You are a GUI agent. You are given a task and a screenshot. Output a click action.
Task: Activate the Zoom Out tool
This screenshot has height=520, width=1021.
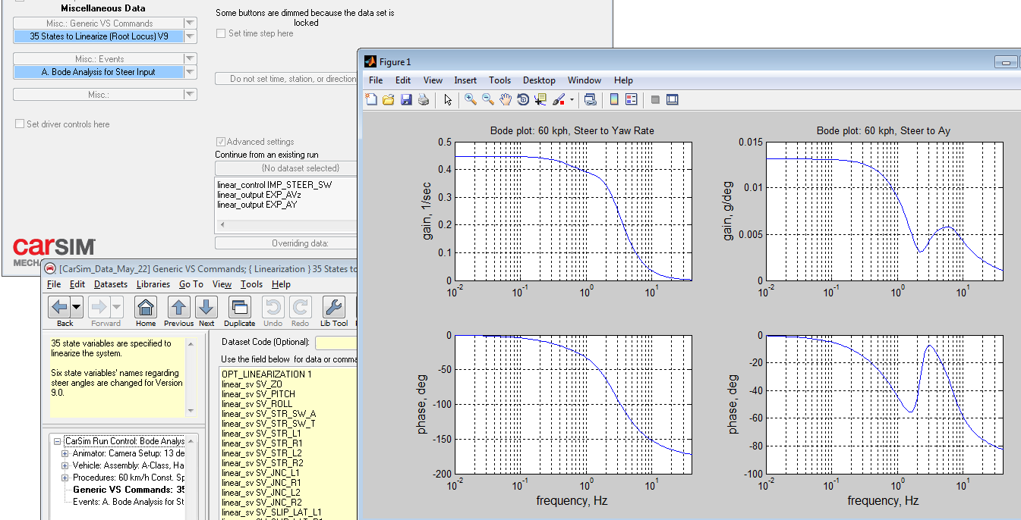(x=488, y=99)
